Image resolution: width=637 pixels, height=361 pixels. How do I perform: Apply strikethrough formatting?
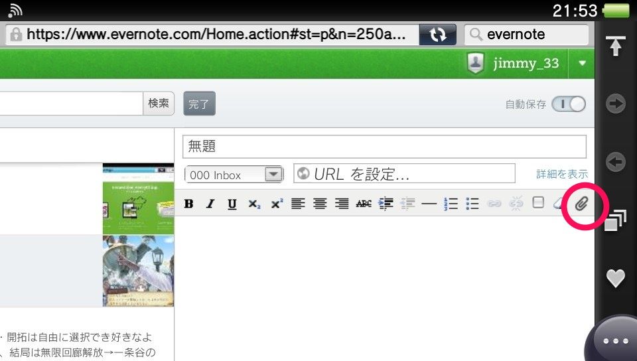(364, 204)
